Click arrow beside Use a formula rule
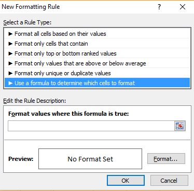Image resolution: width=194 pixels, height=191 pixels. (10, 83)
